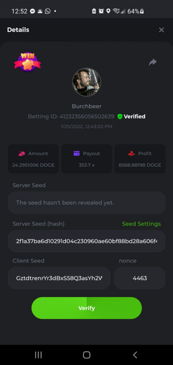The image size is (173, 365).
Task: Tap the 8568.88198 DOGE profit value
Action: 140,165
